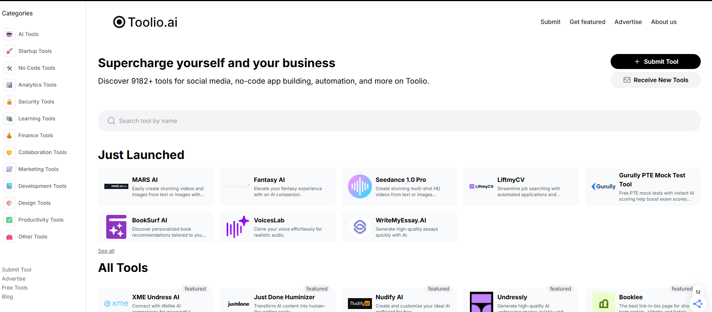
Task: Open the Design Tools palette icon
Action: click(9, 203)
